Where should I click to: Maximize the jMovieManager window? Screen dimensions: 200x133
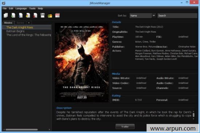click(187, 2)
